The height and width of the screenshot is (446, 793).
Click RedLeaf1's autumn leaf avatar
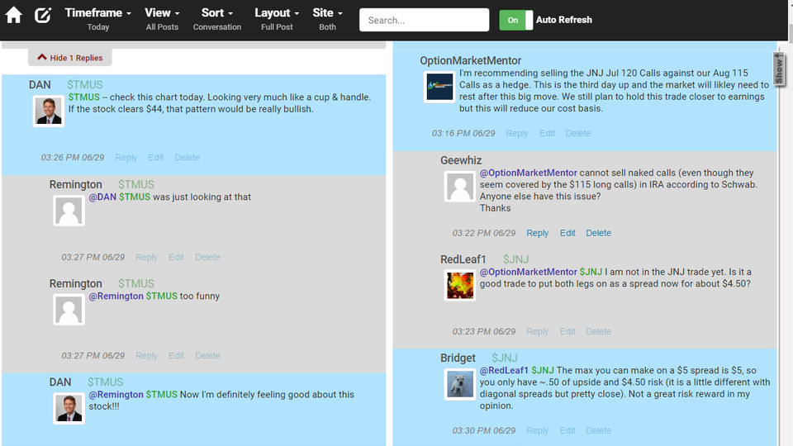460,285
